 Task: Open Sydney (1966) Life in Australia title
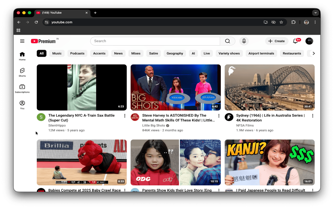pos(270,118)
